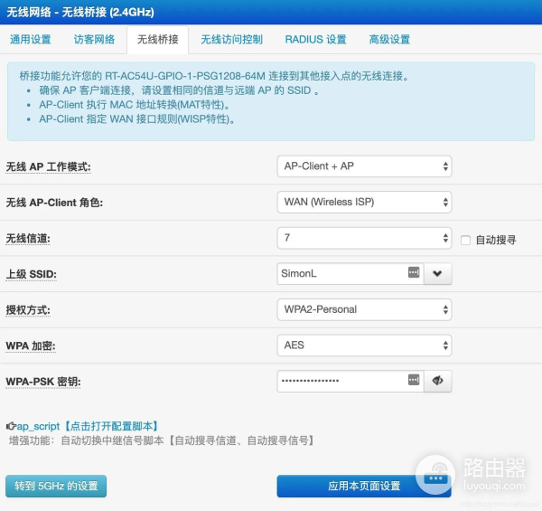This screenshot has height=511, width=542.
Task: Click the 上级 SSID label
Action: tap(31, 274)
